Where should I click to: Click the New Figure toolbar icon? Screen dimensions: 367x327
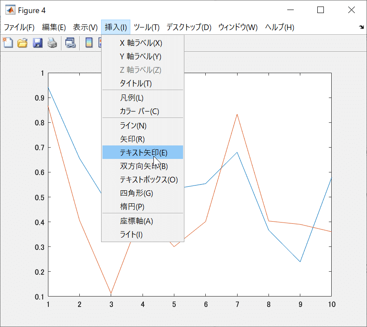7,42
